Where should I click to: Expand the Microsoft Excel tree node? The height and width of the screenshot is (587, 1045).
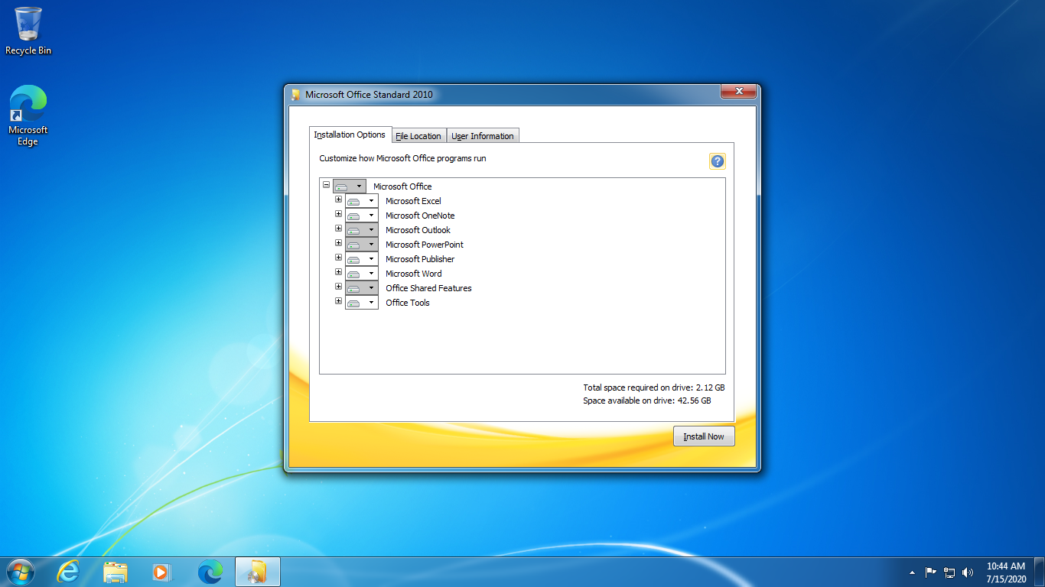coord(339,199)
